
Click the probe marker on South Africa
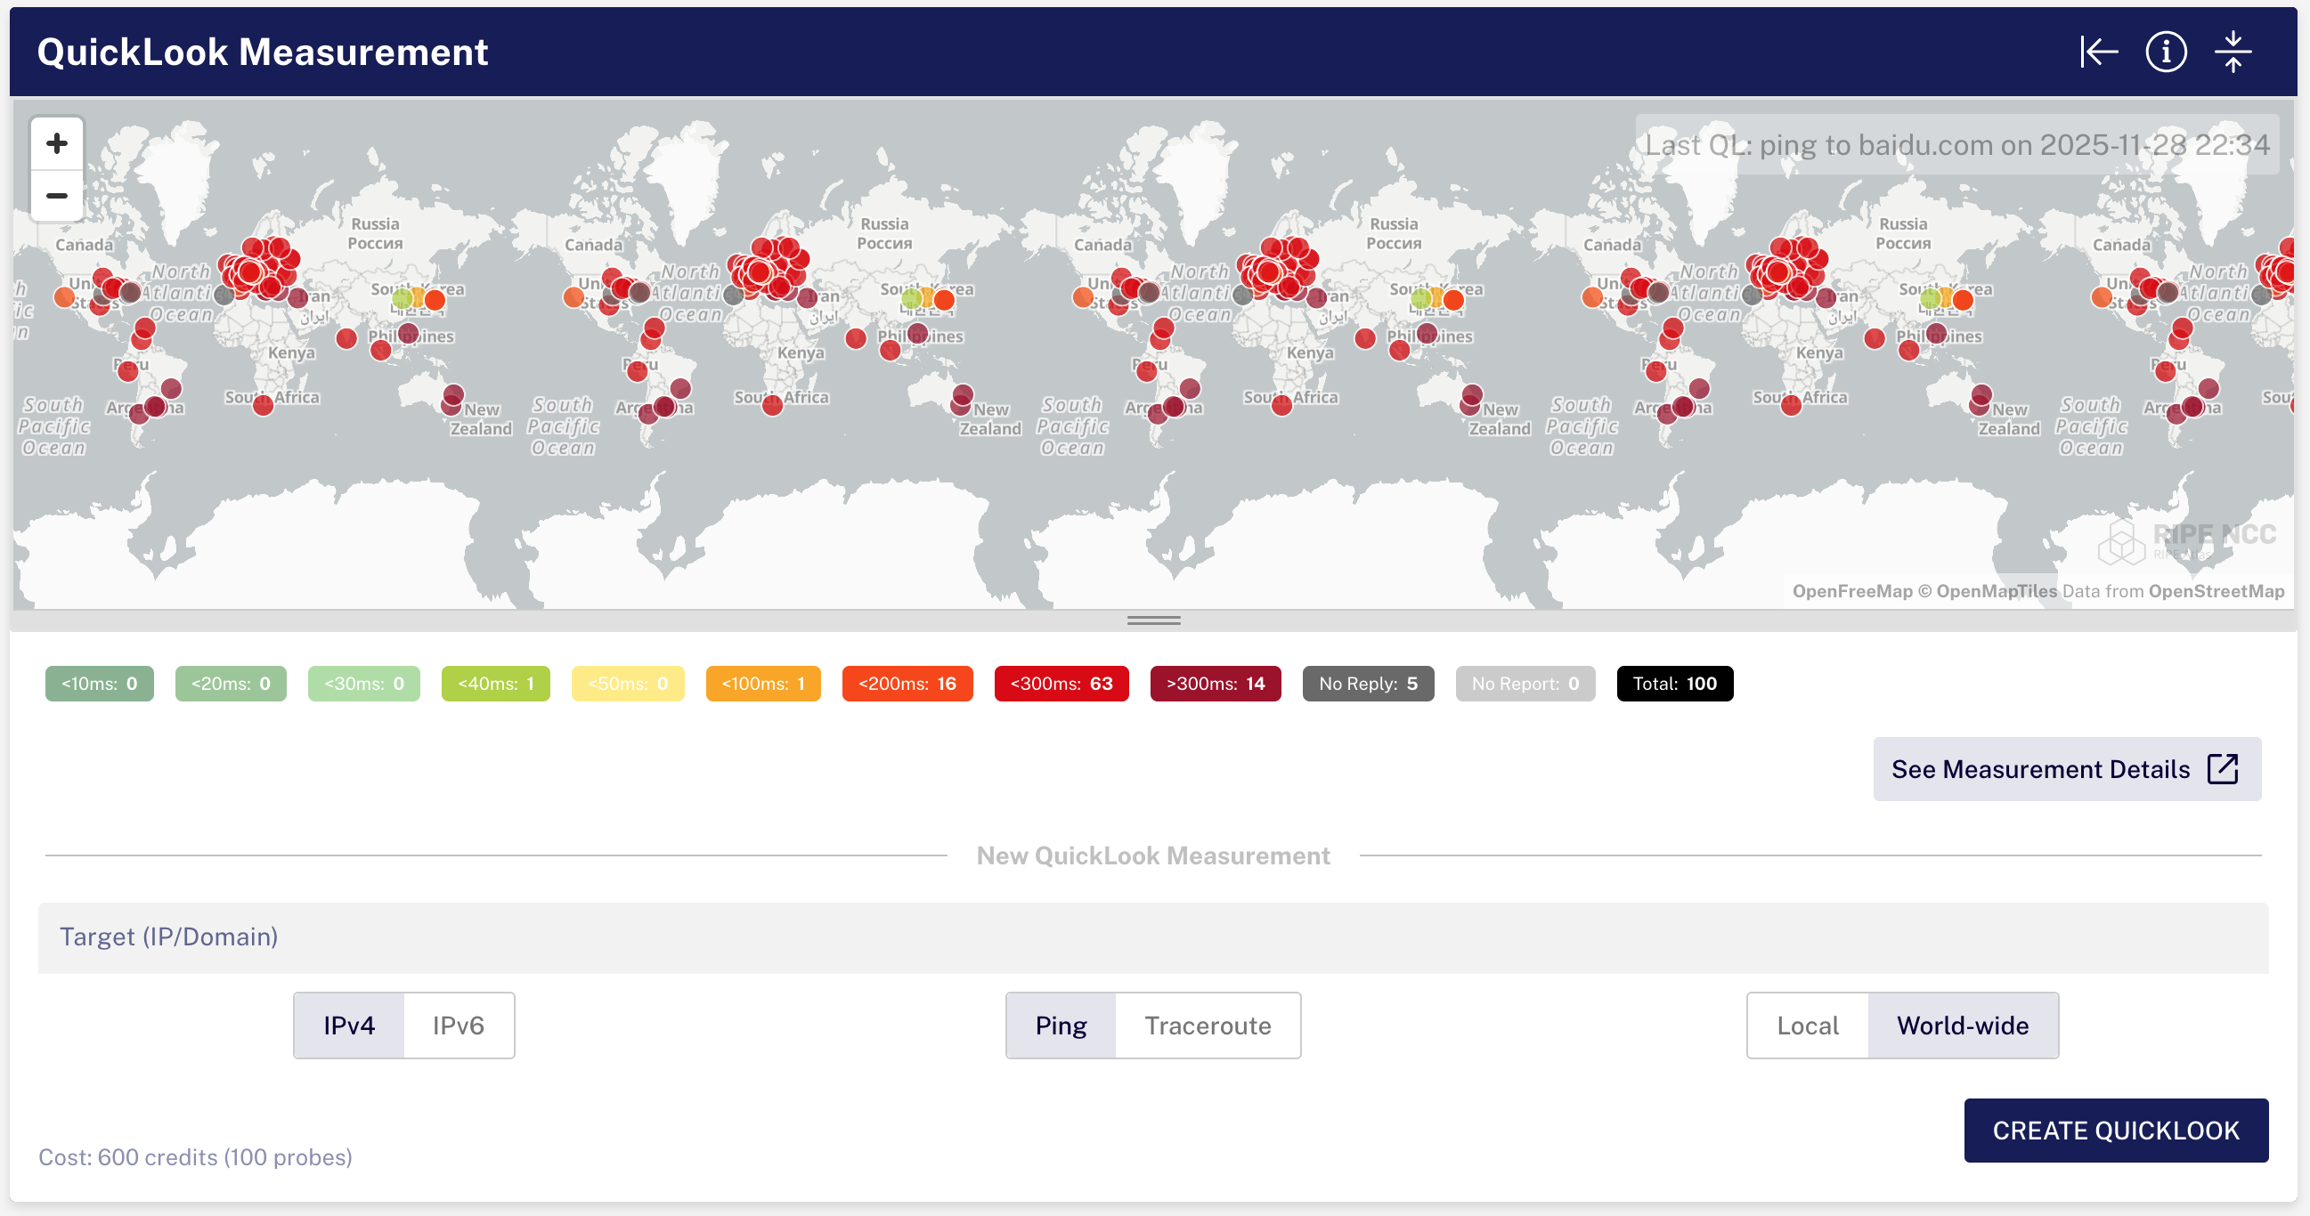click(263, 406)
